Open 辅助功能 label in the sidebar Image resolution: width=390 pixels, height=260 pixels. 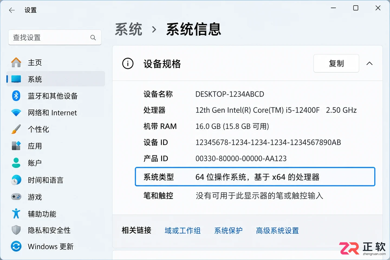(x=42, y=213)
